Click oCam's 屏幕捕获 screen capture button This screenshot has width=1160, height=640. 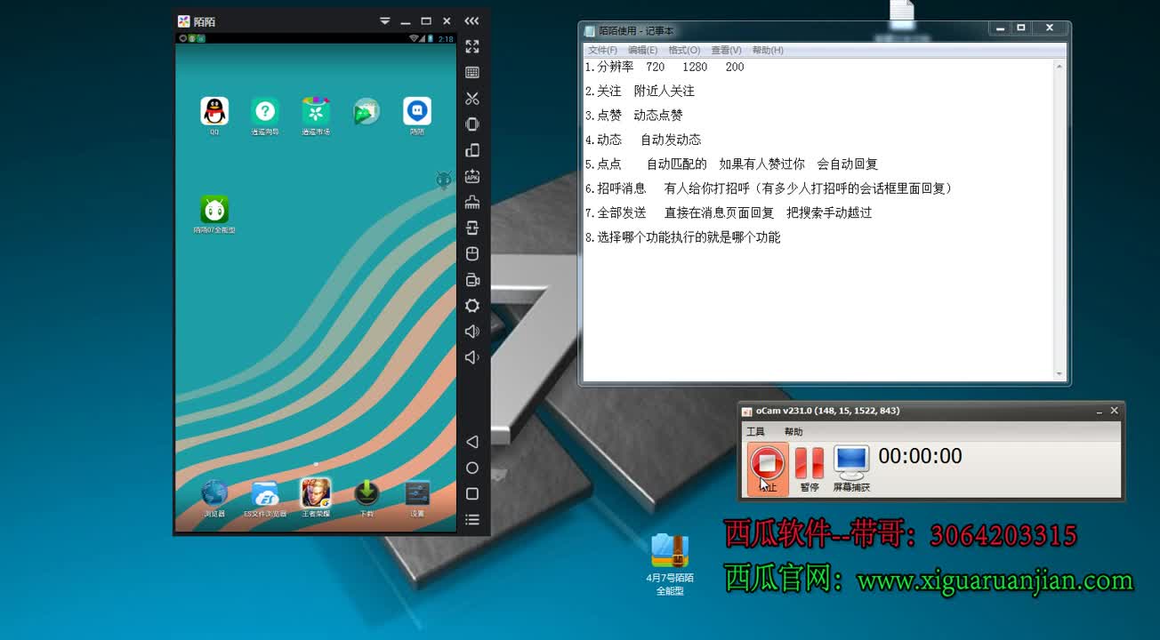(851, 468)
